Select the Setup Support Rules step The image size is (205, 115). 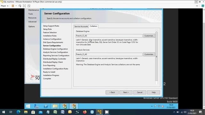51,26
